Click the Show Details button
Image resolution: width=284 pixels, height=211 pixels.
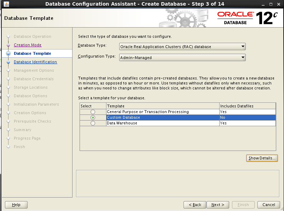pos(262,158)
